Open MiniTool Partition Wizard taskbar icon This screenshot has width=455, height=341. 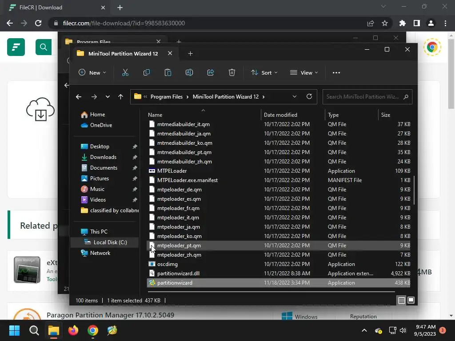coord(112,330)
